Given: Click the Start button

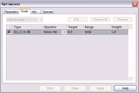Looking at the screenshot, I should [x=50, y=88].
